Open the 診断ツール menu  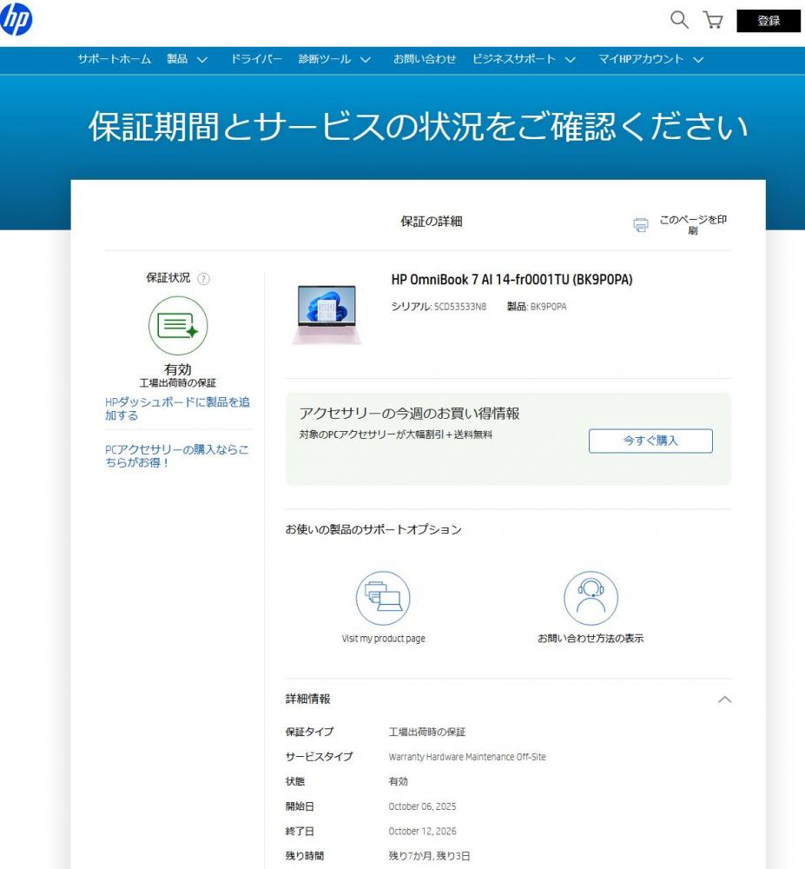pyautogui.click(x=325, y=59)
